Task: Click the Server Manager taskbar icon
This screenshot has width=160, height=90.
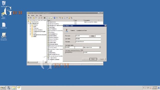Action: [9, 88]
